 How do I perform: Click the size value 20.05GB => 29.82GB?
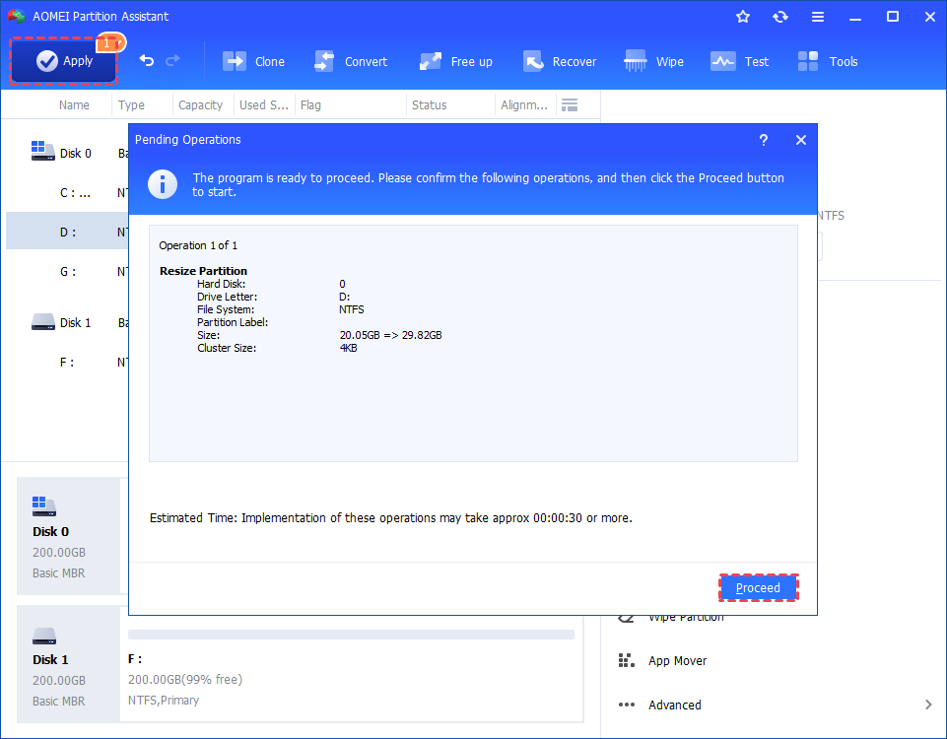(391, 335)
